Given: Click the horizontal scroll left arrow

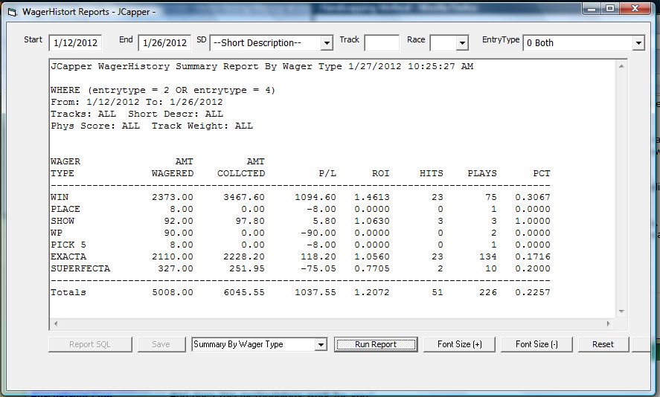Looking at the screenshot, I should pyautogui.click(x=56, y=323).
